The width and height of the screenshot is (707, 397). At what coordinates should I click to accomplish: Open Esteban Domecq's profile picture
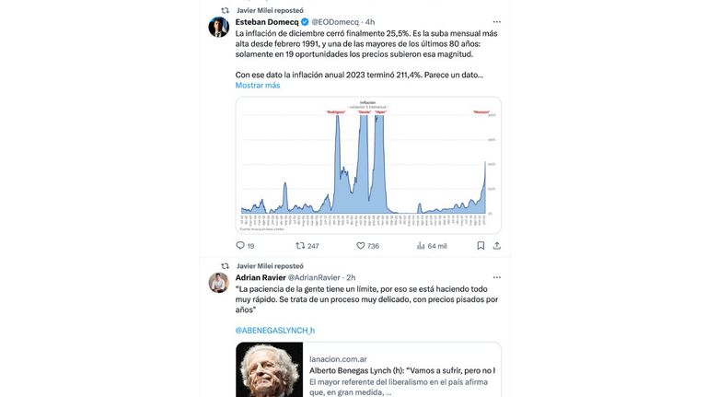click(219, 27)
